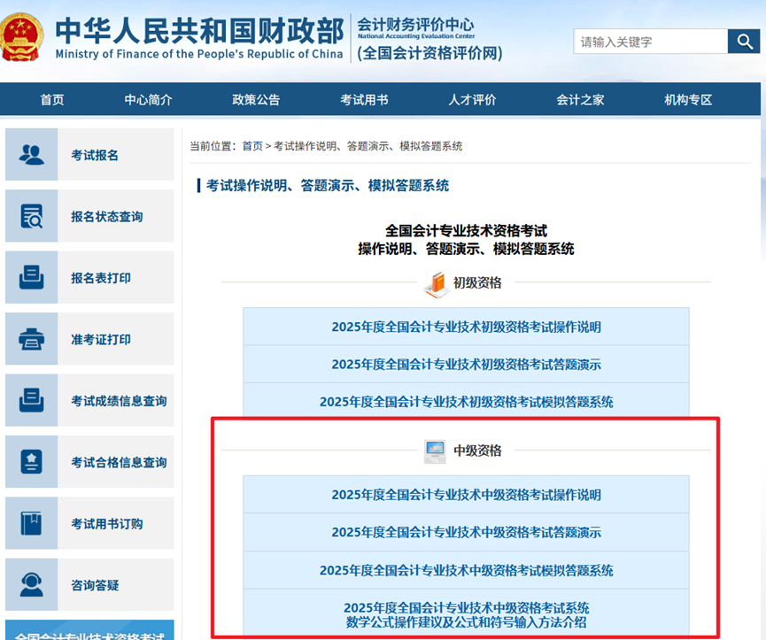Click the 考试报名 people icon
The height and width of the screenshot is (640, 766).
tap(31, 155)
